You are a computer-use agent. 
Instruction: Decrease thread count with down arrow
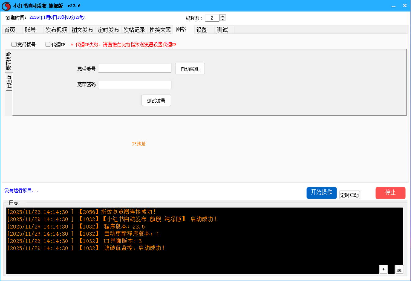[223, 20]
